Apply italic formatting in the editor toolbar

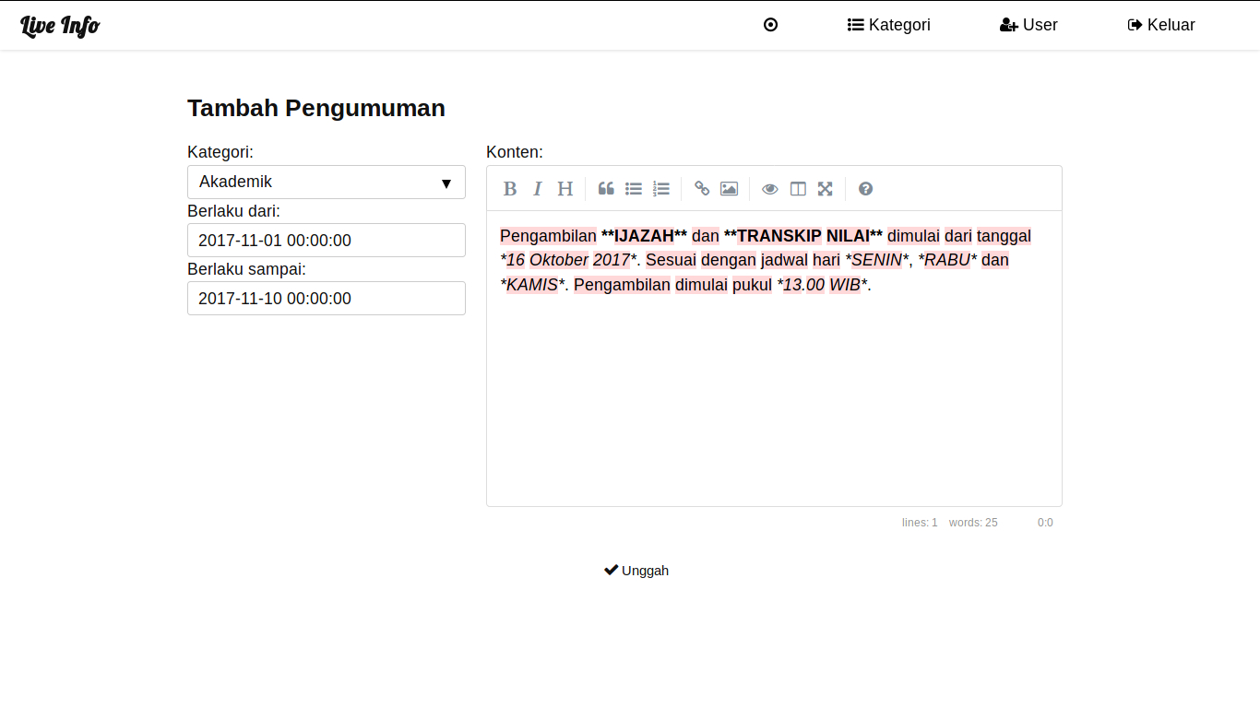click(x=538, y=189)
